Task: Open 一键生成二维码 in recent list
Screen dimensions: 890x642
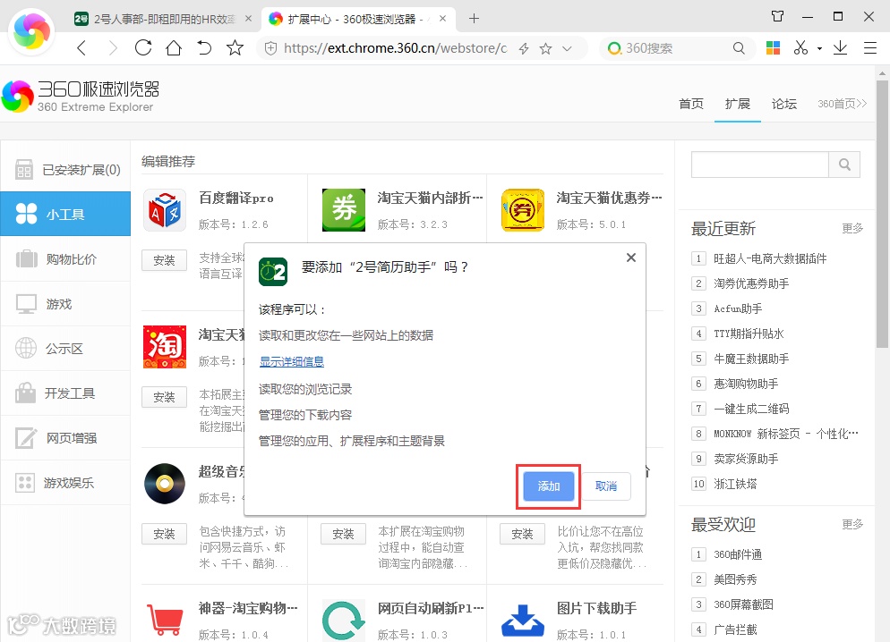Action: [751, 409]
